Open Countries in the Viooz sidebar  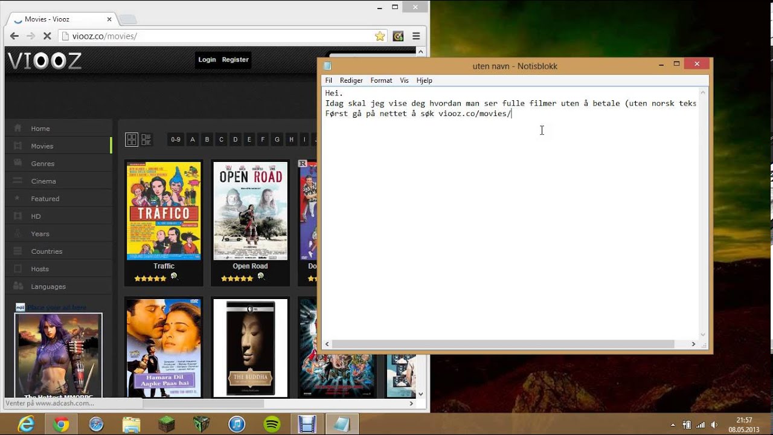point(59,251)
